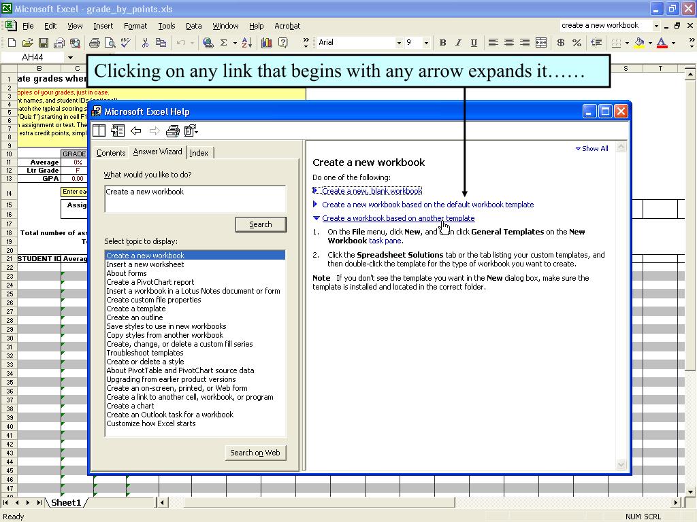Click the Print Preview icon

click(x=110, y=43)
